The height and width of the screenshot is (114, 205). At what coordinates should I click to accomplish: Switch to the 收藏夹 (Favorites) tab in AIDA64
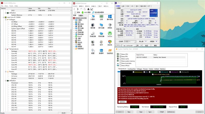pyautogui.click(x=81, y=16)
